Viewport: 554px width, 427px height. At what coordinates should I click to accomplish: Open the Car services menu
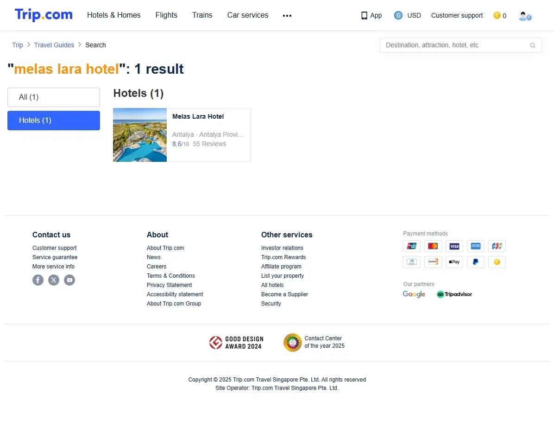pyautogui.click(x=248, y=15)
